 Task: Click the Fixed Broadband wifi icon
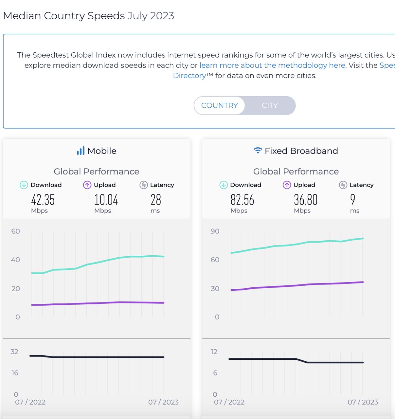pos(258,151)
